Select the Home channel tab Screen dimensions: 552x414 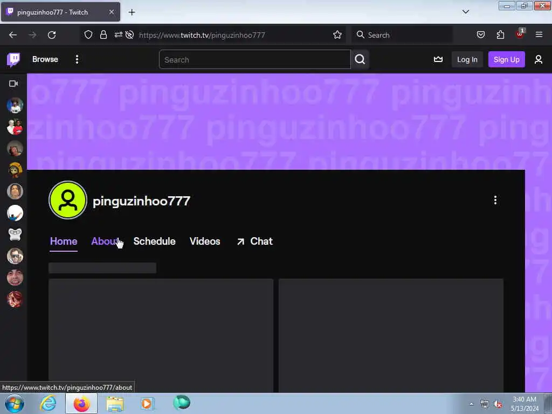[64, 241]
